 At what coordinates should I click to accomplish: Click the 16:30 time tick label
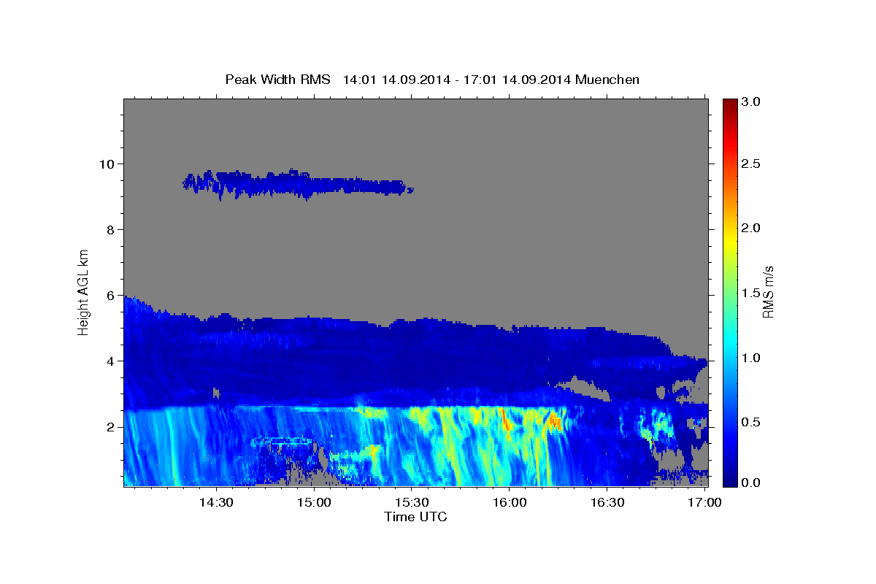[607, 503]
